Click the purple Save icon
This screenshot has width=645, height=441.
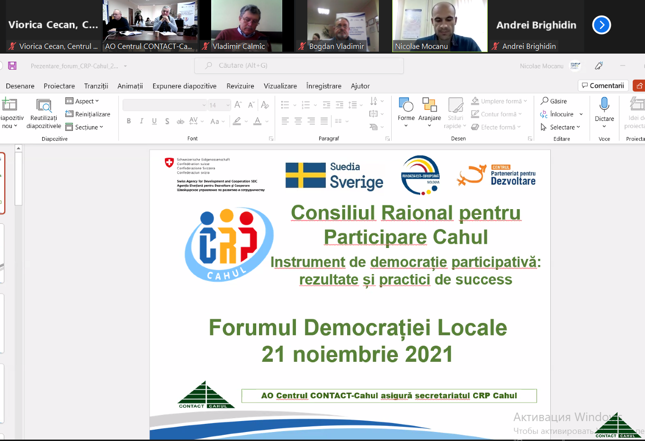click(x=12, y=66)
